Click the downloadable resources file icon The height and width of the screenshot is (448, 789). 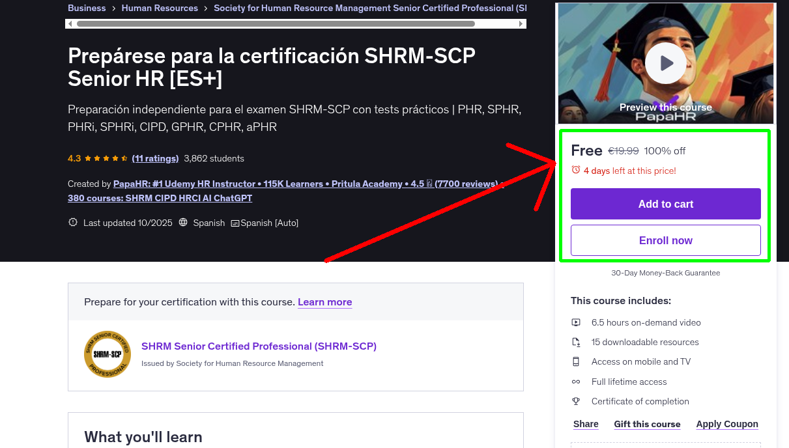pyautogui.click(x=576, y=342)
